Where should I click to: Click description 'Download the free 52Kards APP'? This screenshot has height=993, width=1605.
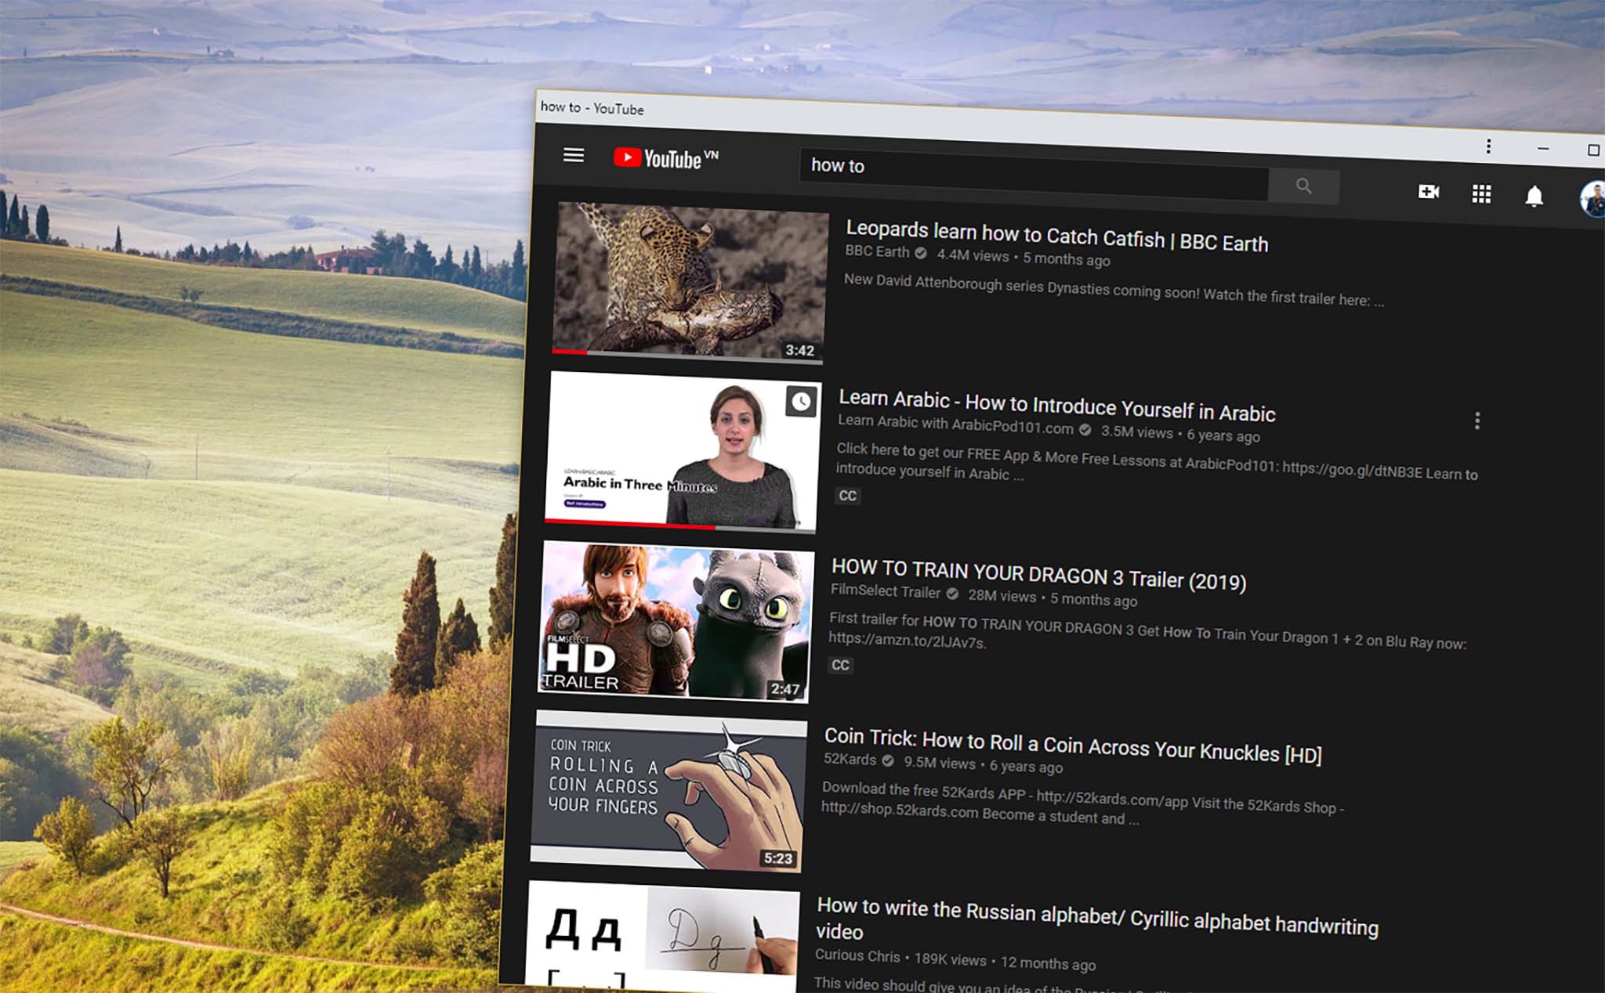[1082, 803]
